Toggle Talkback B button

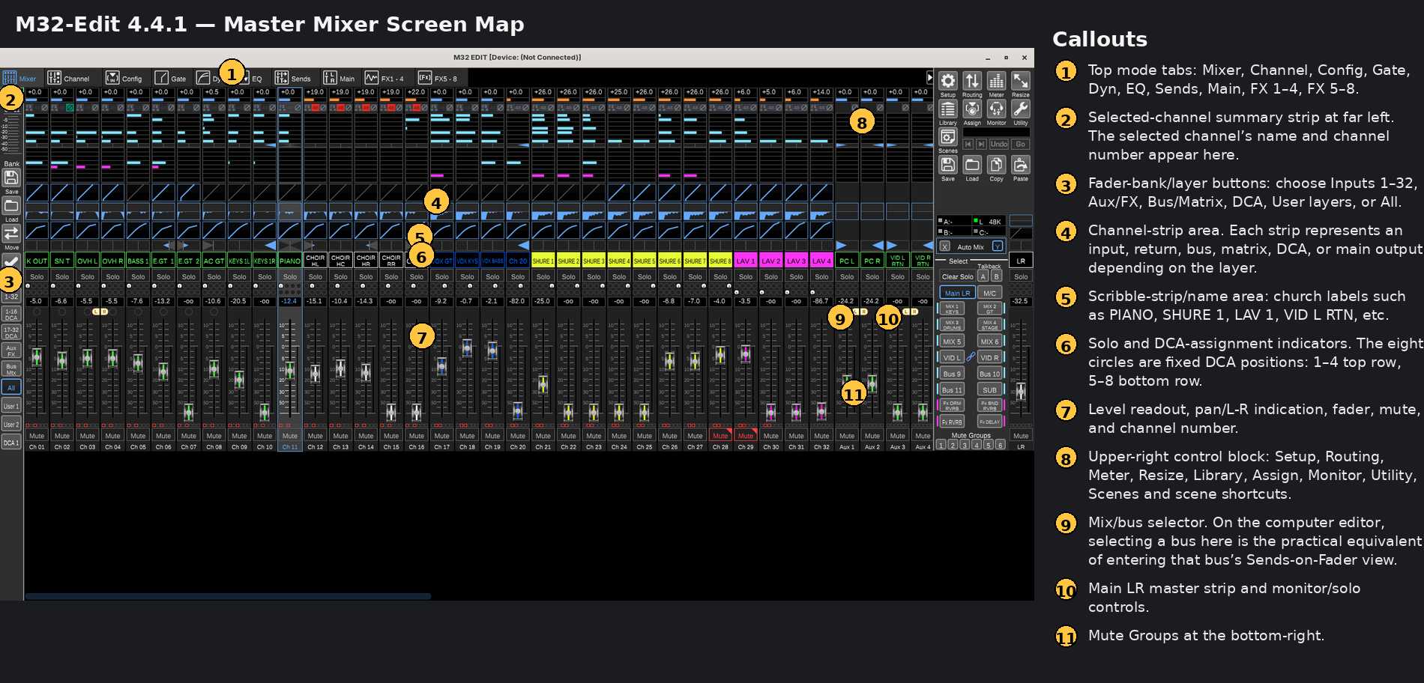pos(996,276)
